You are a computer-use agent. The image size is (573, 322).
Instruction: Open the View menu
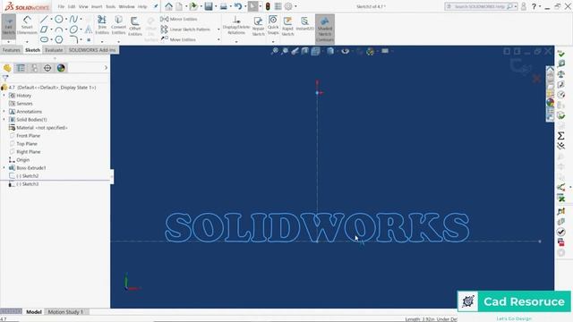click(x=83, y=6)
